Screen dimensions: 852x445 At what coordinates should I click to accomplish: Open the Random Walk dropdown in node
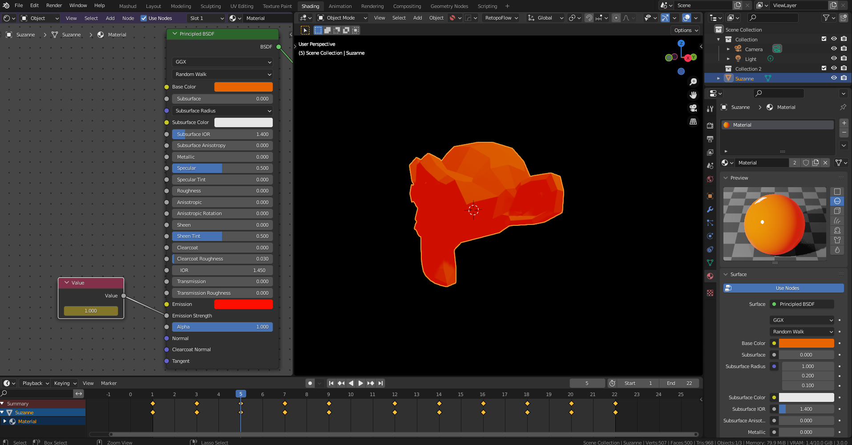222,74
